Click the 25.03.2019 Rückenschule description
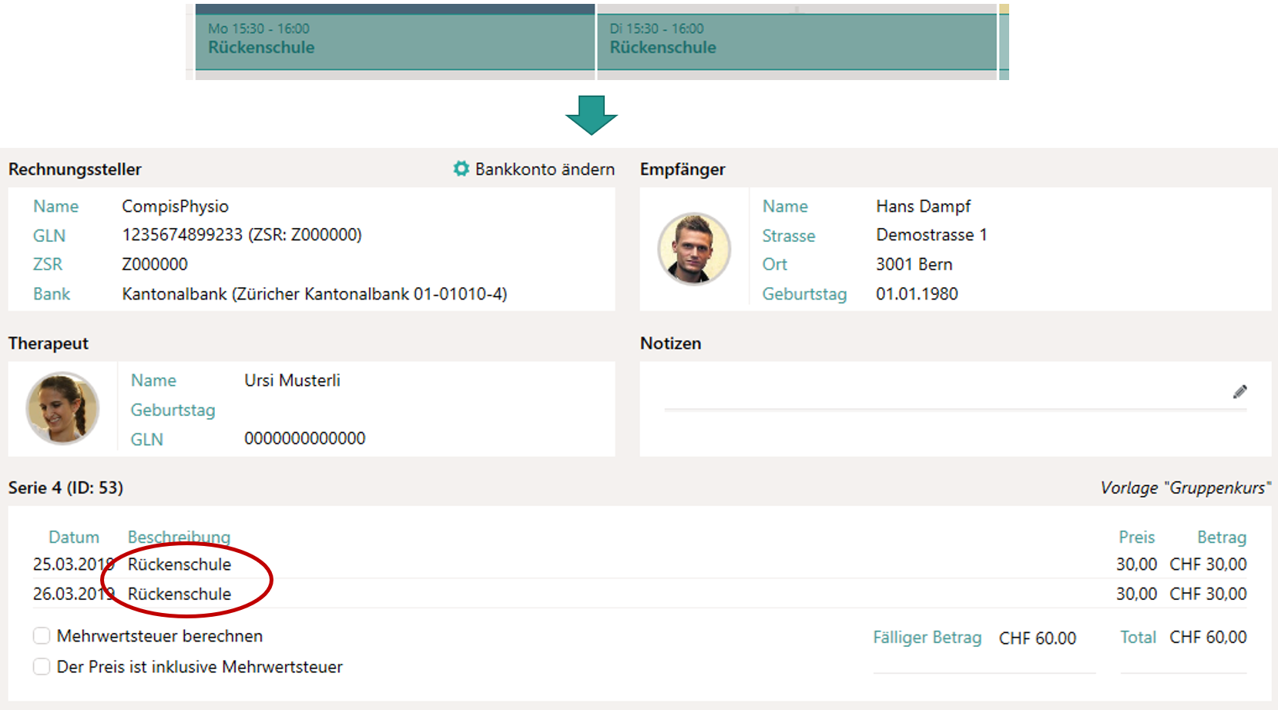 179,564
